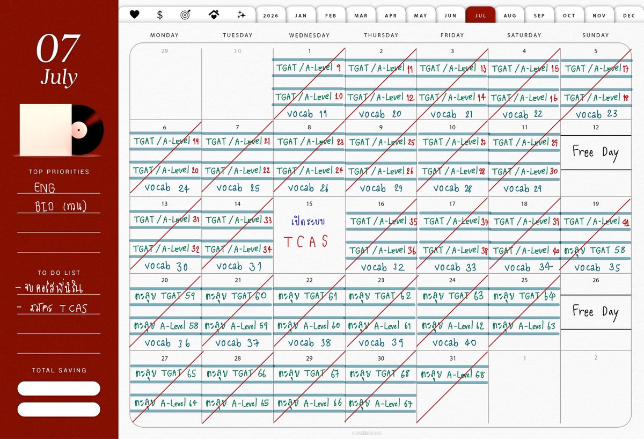Click the 'ตะลุย A-Level 67' entry
This screenshot has width=644, height=439.
click(380, 403)
